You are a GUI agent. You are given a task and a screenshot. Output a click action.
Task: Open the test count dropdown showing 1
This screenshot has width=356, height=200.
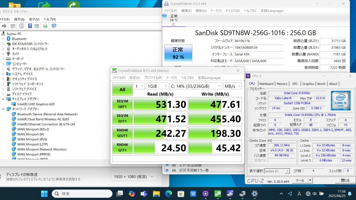coord(139,86)
